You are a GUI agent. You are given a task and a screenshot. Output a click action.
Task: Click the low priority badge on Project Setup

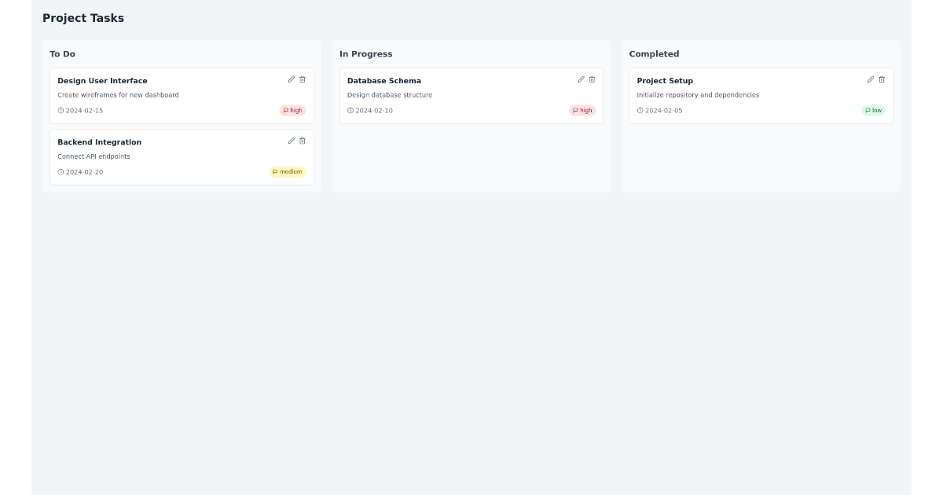[874, 110]
